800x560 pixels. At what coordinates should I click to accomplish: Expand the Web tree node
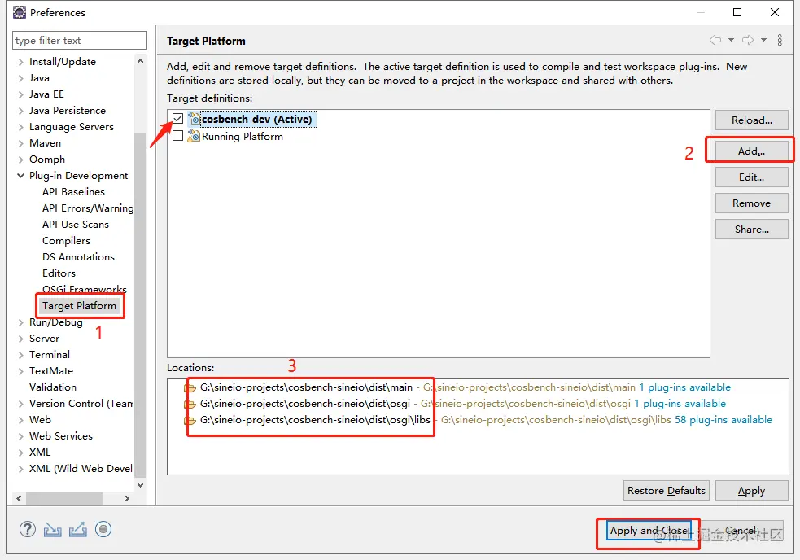[x=21, y=420]
